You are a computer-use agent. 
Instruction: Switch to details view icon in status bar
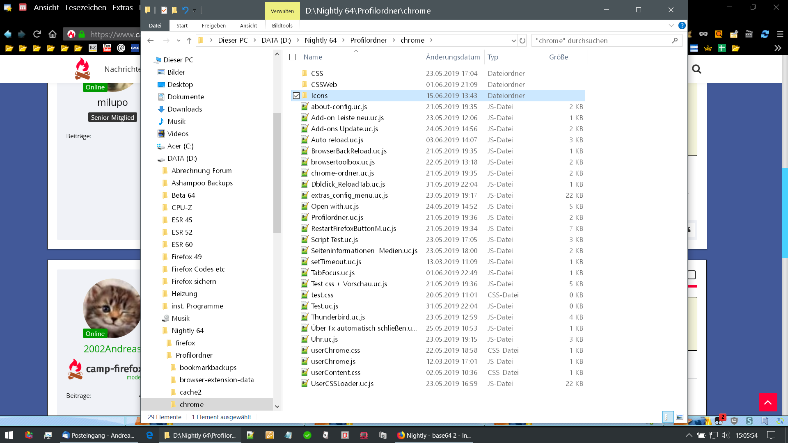click(x=668, y=417)
